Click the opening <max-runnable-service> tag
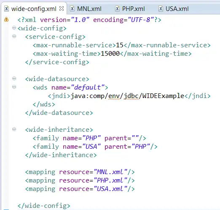The width and height of the screenshot is (220, 210). pos(74,45)
